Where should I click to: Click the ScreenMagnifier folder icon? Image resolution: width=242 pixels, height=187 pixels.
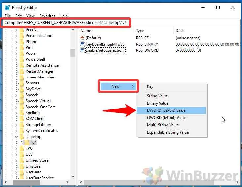22,77
